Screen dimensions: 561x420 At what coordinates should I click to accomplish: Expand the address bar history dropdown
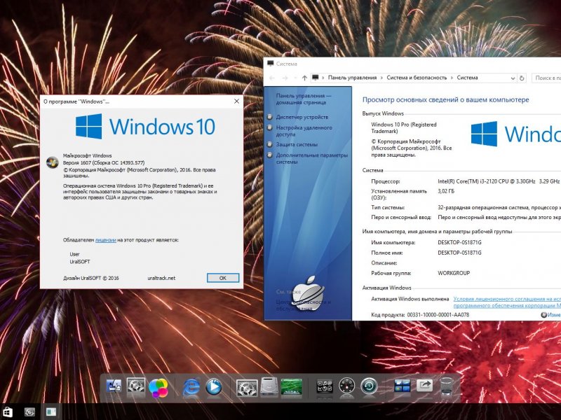point(513,78)
